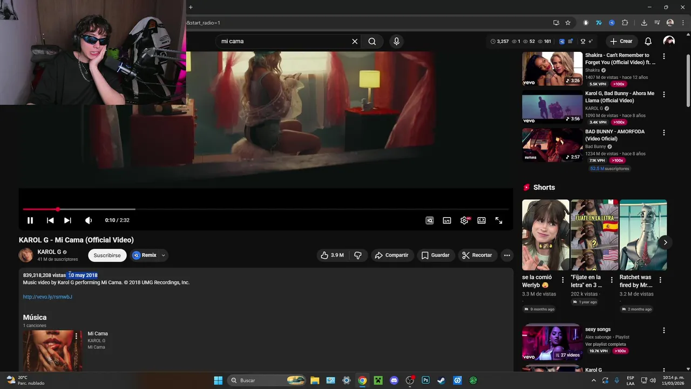Viewport: 691px width, 389px height.
Task: Open Steam from the taskbar
Action: (x=441, y=380)
